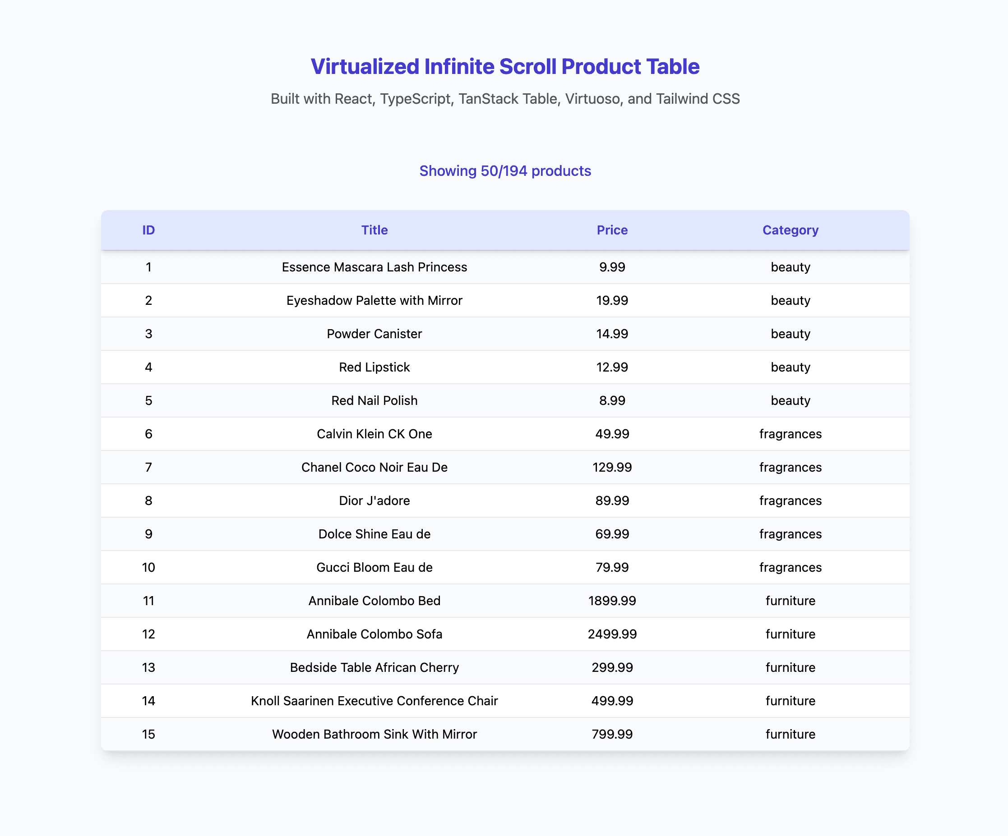Image resolution: width=1008 pixels, height=836 pixels.
Task: Click the Category column header
Action: pyautogui.click(x=790, y=230)
